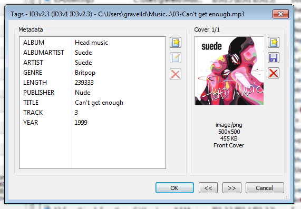Remove cover with red X icon
Viewport: 301px width, 209px height.
274,73
